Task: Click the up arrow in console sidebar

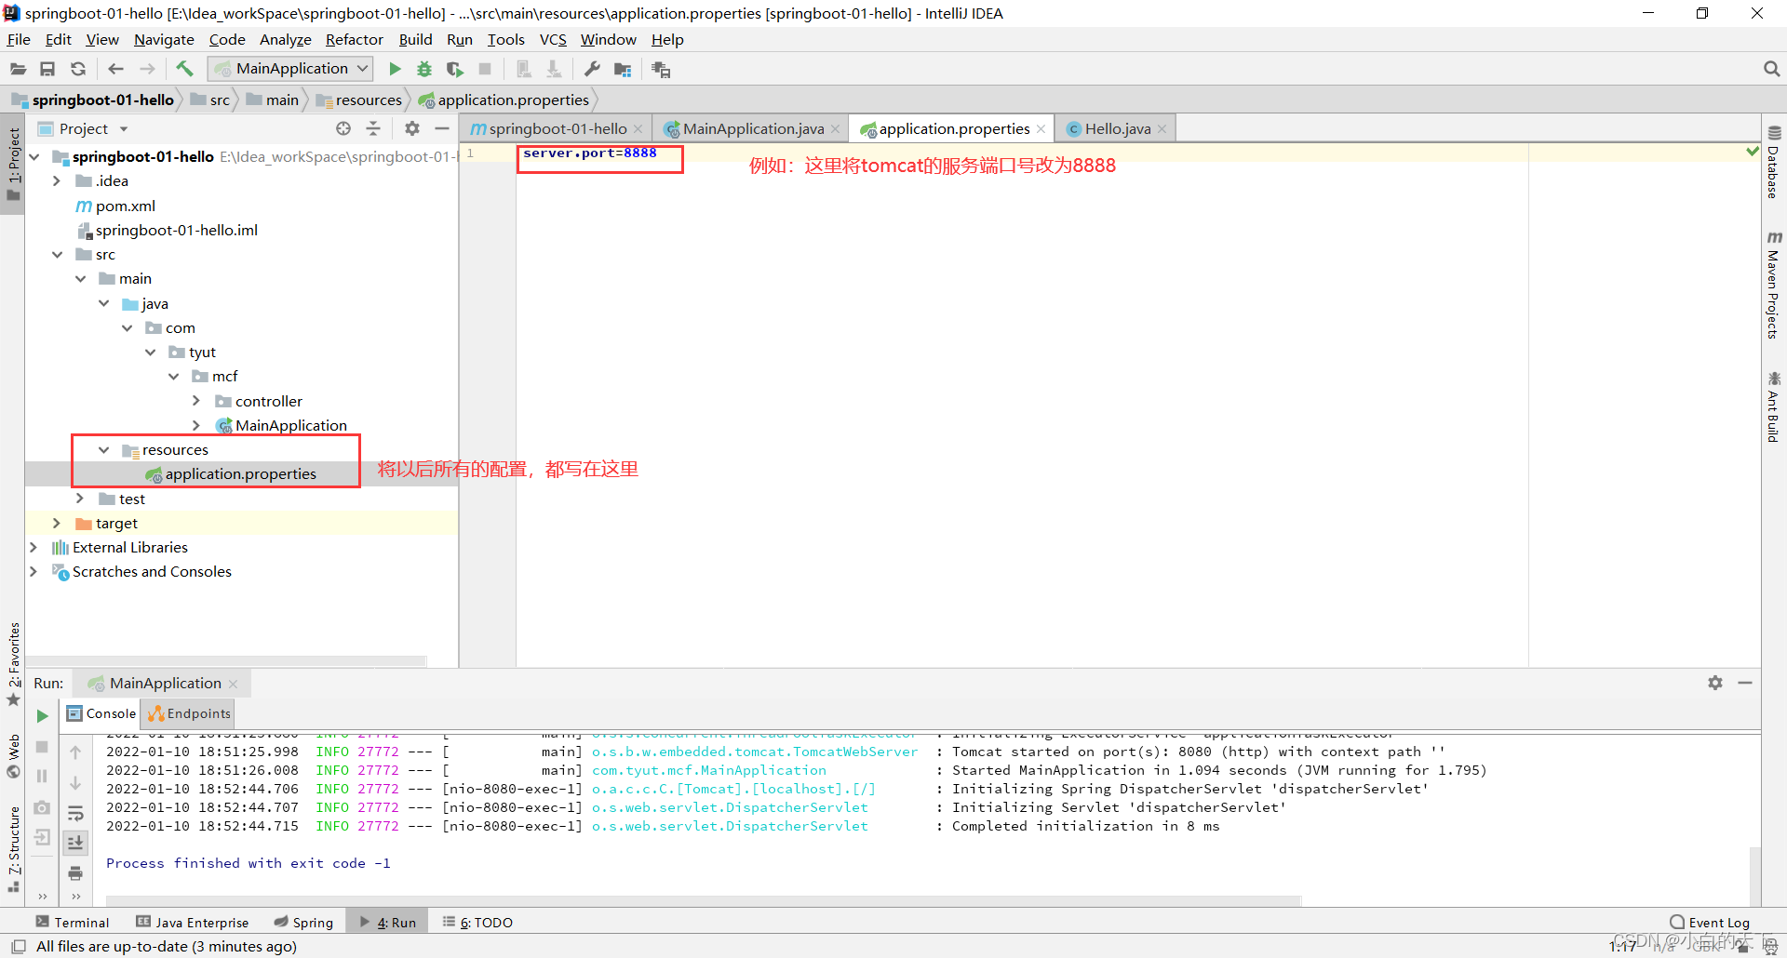Action: 75,752
